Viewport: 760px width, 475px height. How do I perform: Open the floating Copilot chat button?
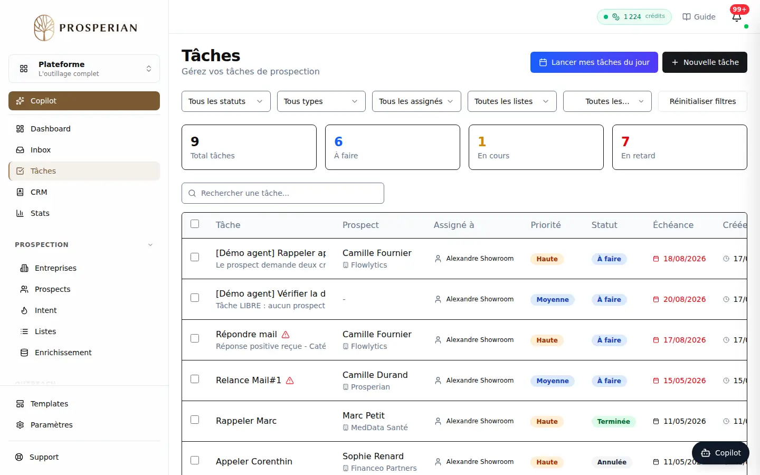click(720, 453)
